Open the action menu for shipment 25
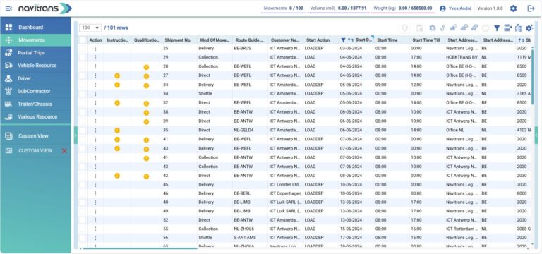Viewport: 542px width, 254px height. [x=95, y=49]
